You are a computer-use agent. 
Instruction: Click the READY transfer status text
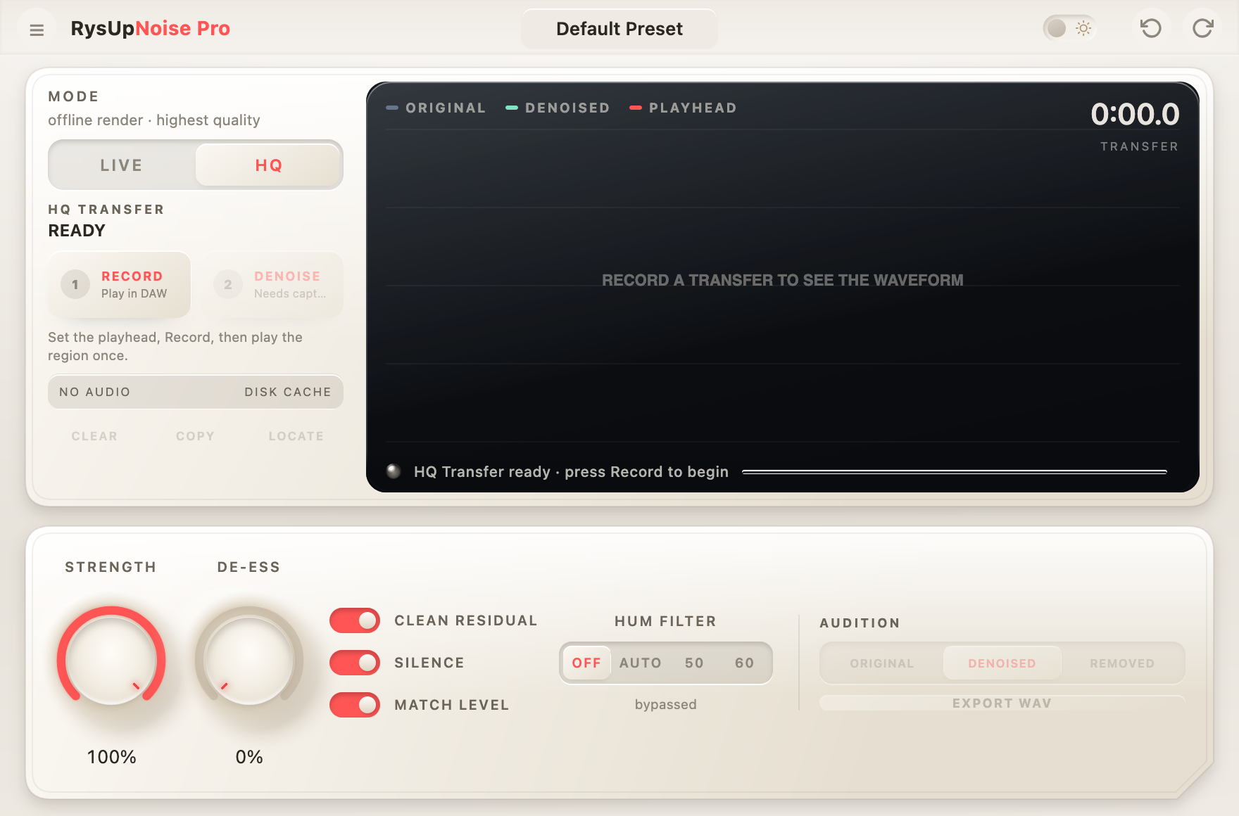point(77,231)
